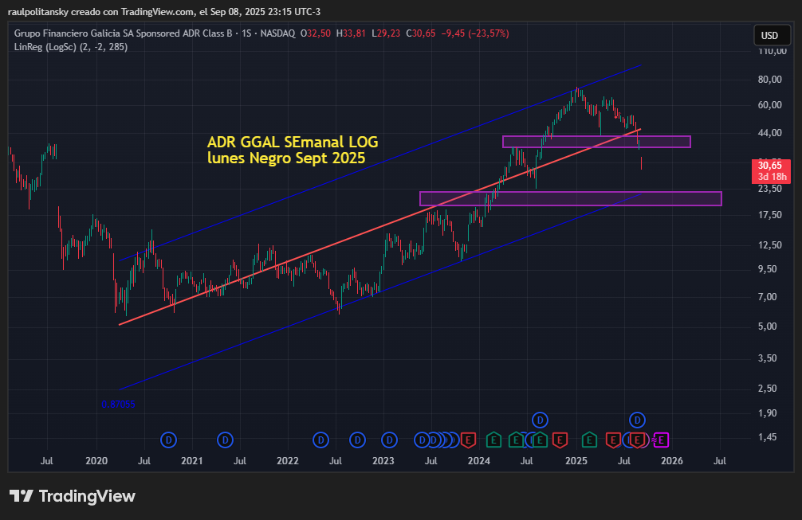Image resolution: width=802 pixels, height=520 pixels.
Task: Click the green earnings marker just after 2025
Action: tap(589, 440)
